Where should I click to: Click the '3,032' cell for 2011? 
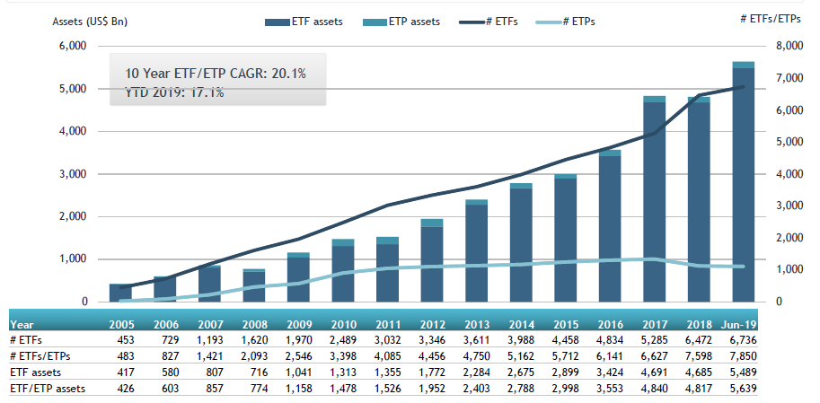(x=388, y=340)
